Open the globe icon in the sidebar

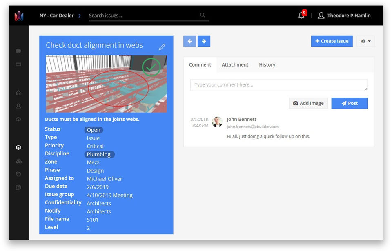pos(18,51)
